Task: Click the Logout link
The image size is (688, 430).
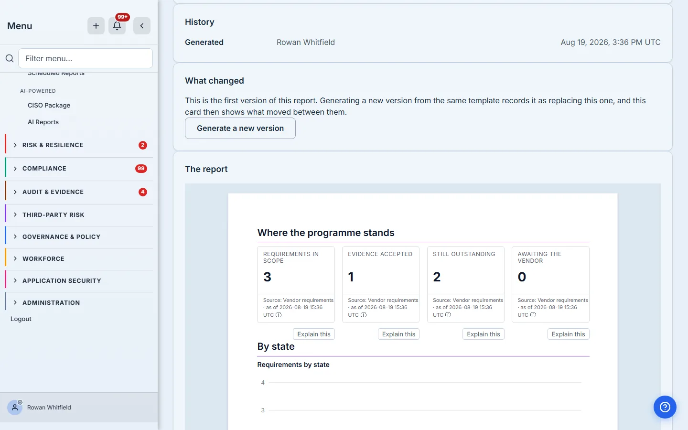Action: [21, 319]
